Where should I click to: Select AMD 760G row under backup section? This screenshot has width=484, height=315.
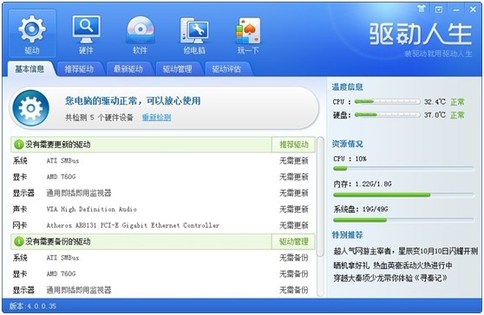(163, 273)
